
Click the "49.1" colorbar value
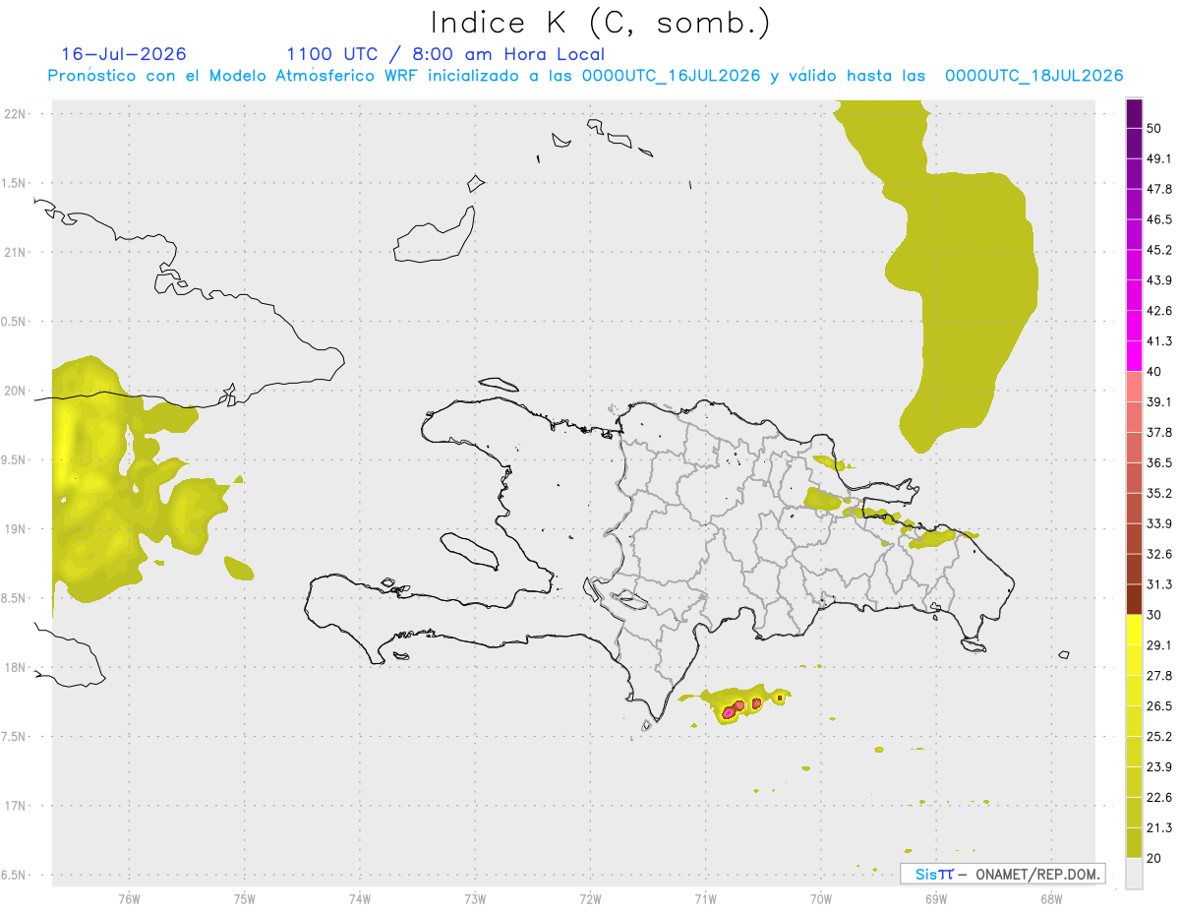pyautogui.click(x=1160, y=158)
